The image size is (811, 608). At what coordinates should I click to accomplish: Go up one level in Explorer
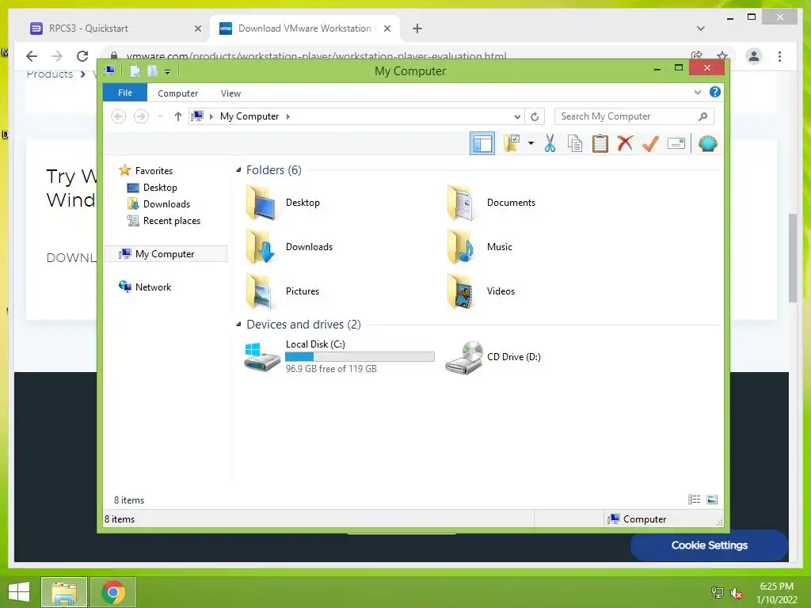(x=178, y=116)
